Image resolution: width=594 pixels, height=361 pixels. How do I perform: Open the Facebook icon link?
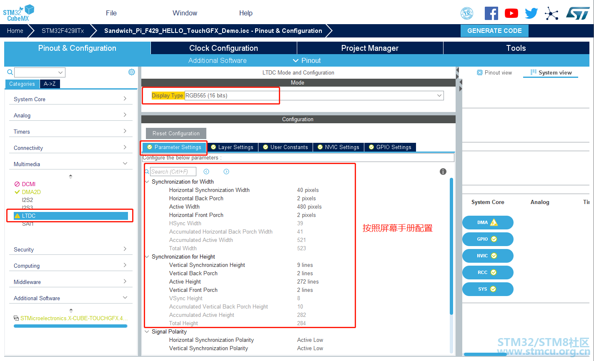[x=491, y=13]
